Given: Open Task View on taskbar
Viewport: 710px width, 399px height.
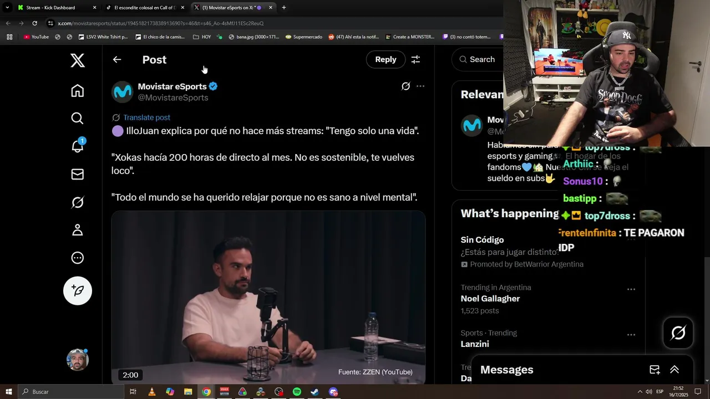Looking at the screenshot, I should (x=133, y=392).
